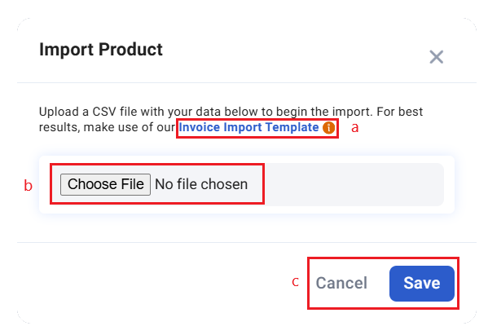Image resolution: width=488 pixels, height=335 pixels.
Task: Open the Invoice Import Template link
Action: click(x=248, y=127)
